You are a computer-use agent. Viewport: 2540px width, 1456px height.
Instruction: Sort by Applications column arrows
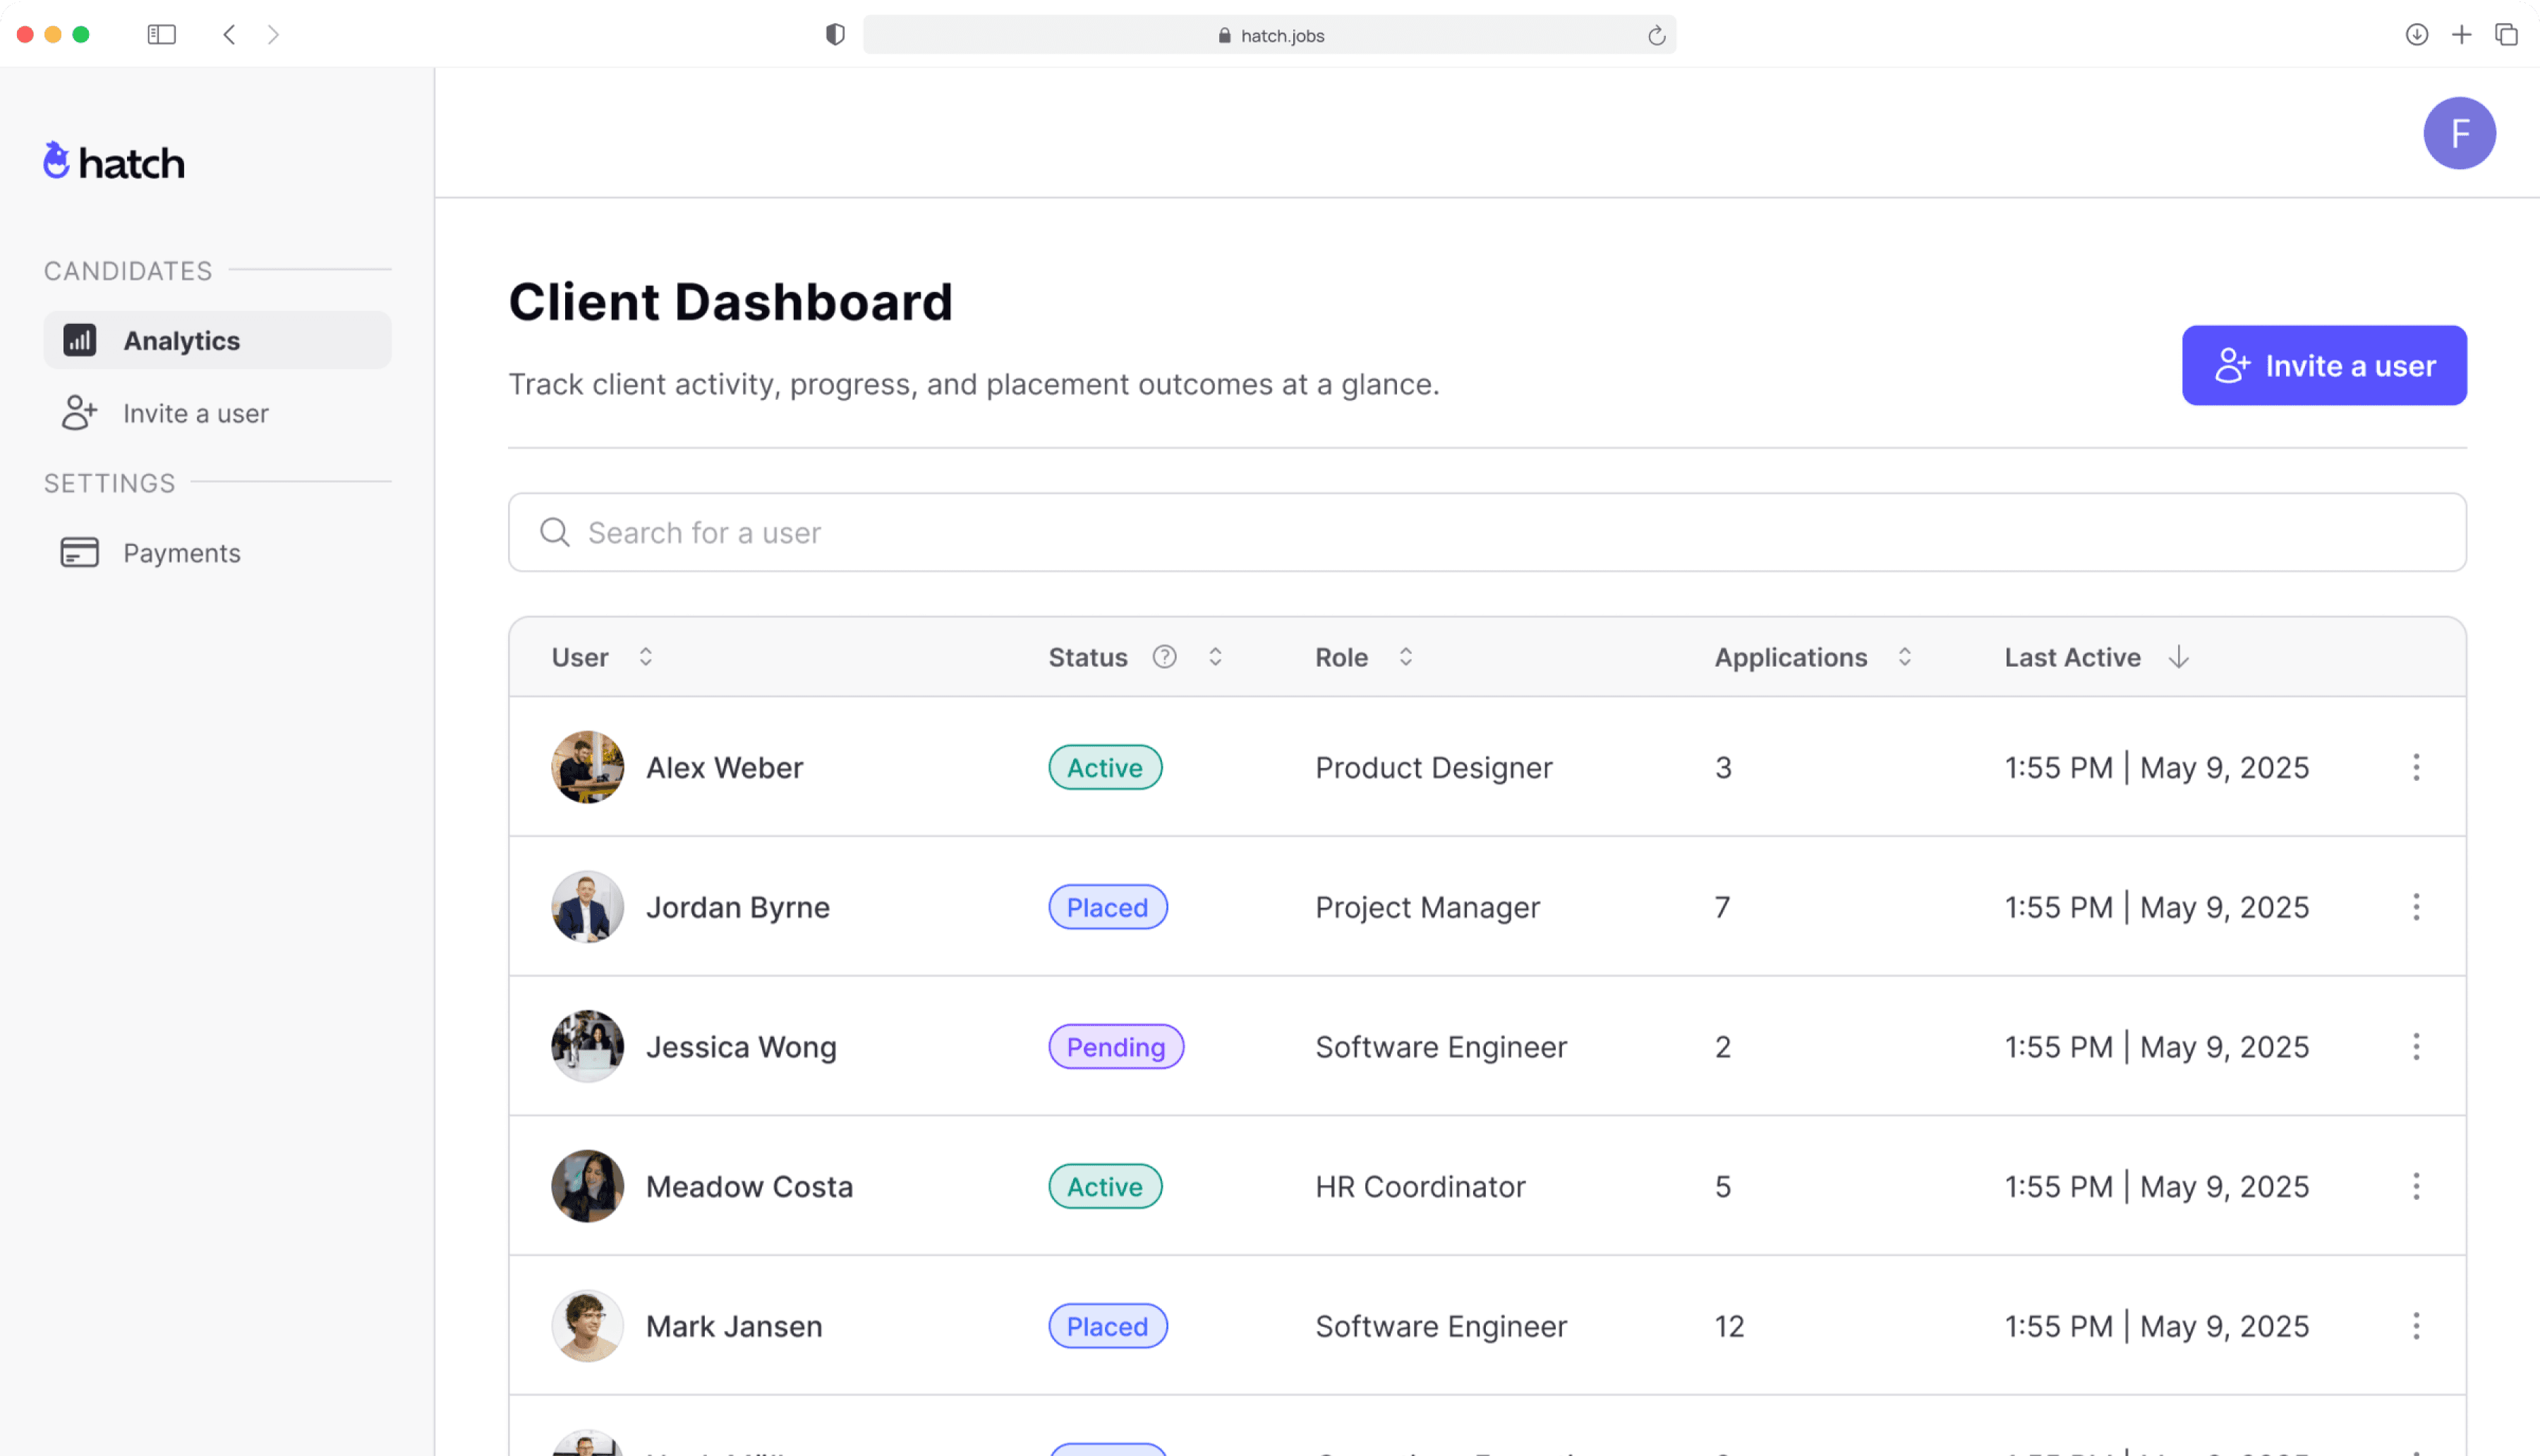1904,657
